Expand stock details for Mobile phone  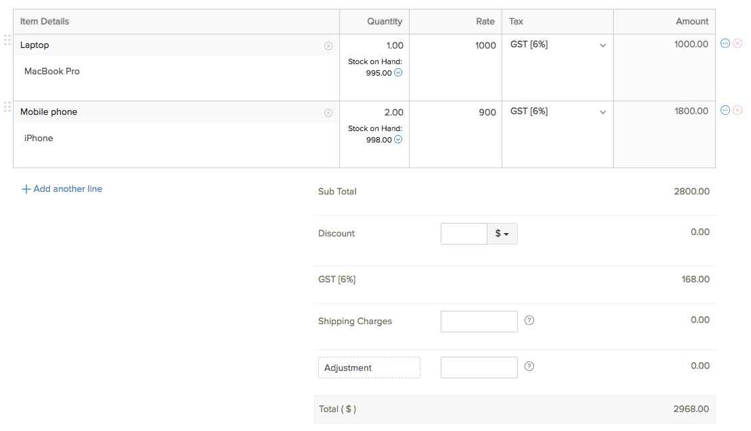[x=398, y=140]
